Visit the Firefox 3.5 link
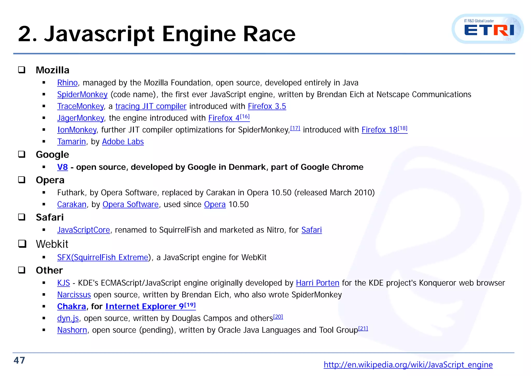Image resolution: width=531 pixels, height=376 pixels. tap(267, 106)
